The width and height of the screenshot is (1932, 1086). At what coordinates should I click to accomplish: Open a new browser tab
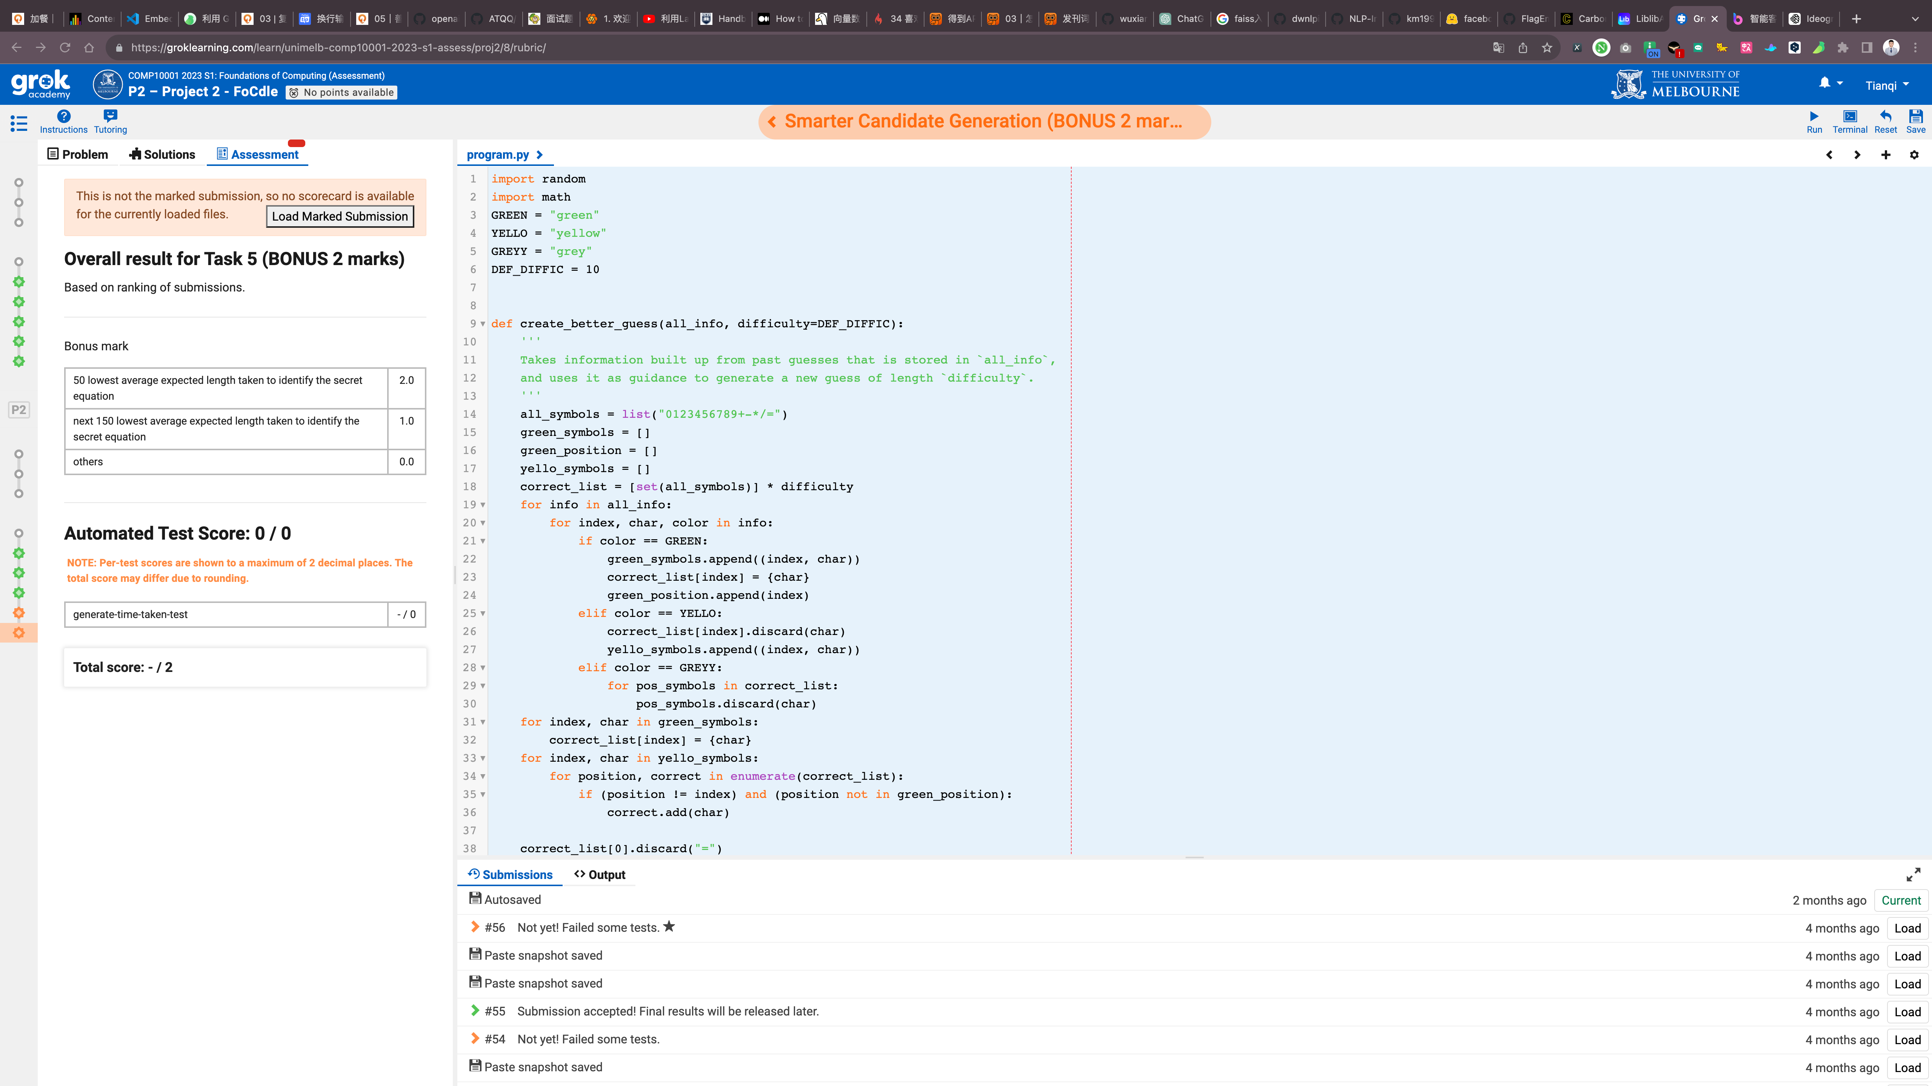[1856, 19]
